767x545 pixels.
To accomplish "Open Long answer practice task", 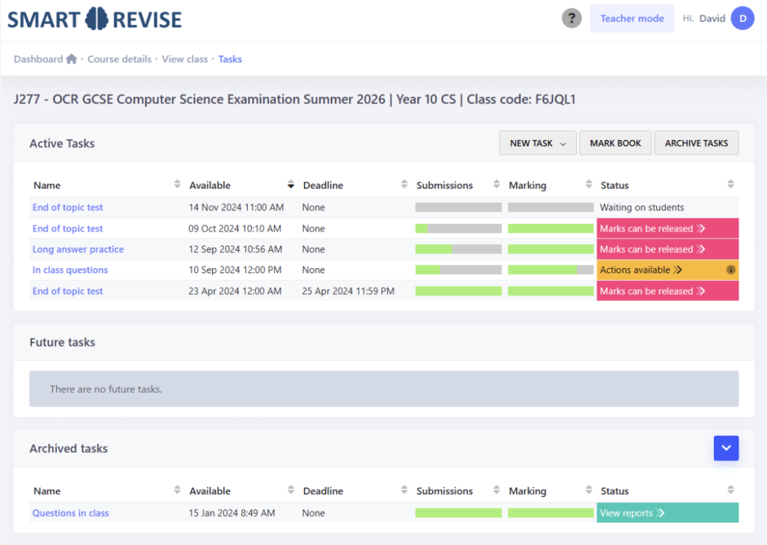I will pos(78,249).
